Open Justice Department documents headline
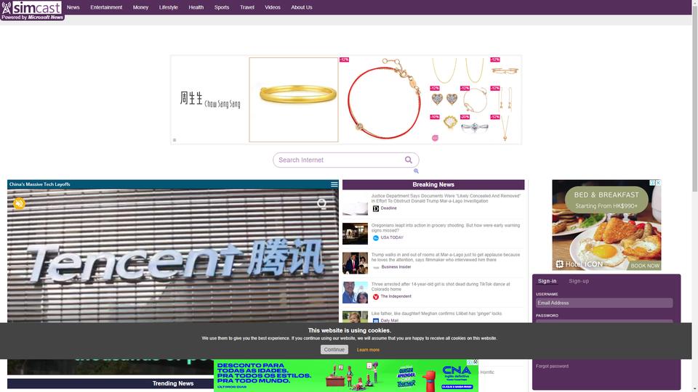698x392 pixels. (446, 198)
